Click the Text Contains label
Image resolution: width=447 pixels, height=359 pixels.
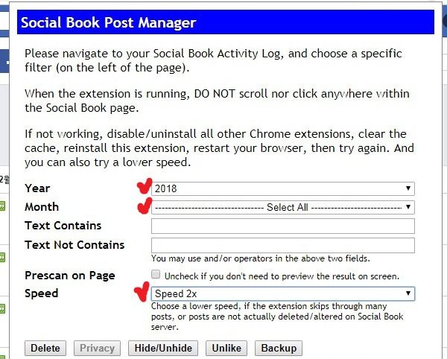coord(63,226)
